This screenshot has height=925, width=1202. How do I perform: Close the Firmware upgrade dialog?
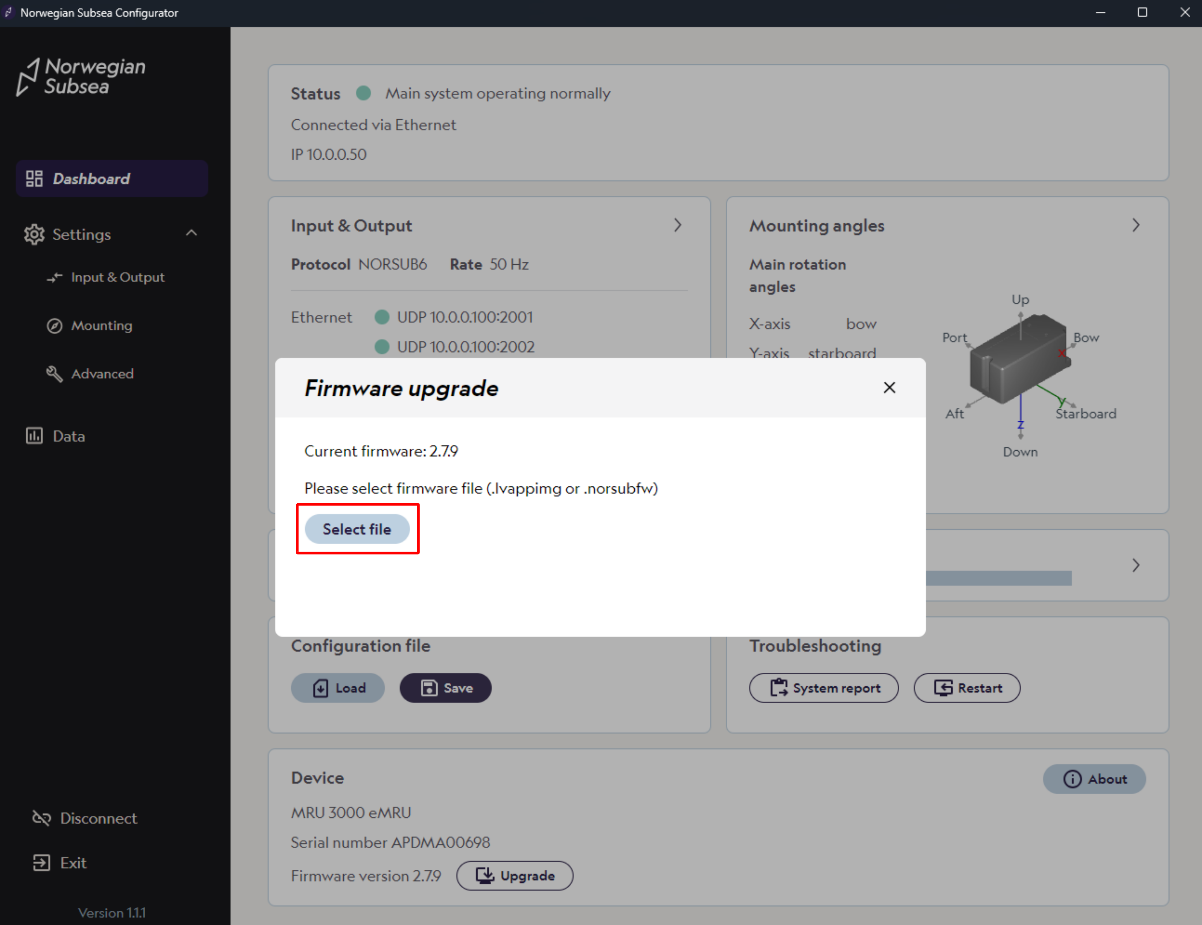(889, 387)
